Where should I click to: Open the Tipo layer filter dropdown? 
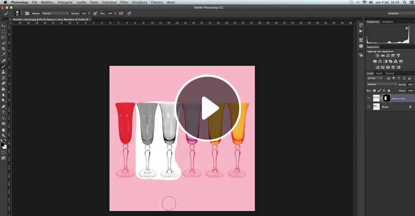[375, 78]
